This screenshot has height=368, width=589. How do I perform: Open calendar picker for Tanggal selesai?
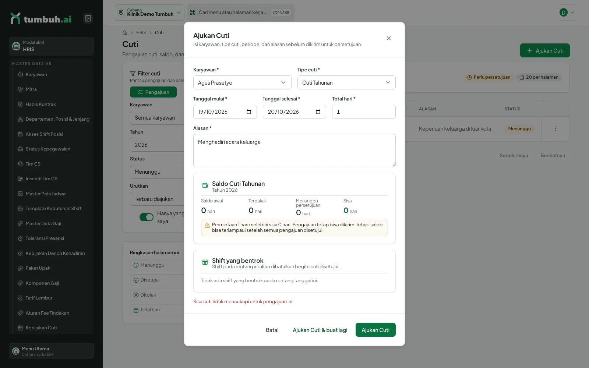318,112
